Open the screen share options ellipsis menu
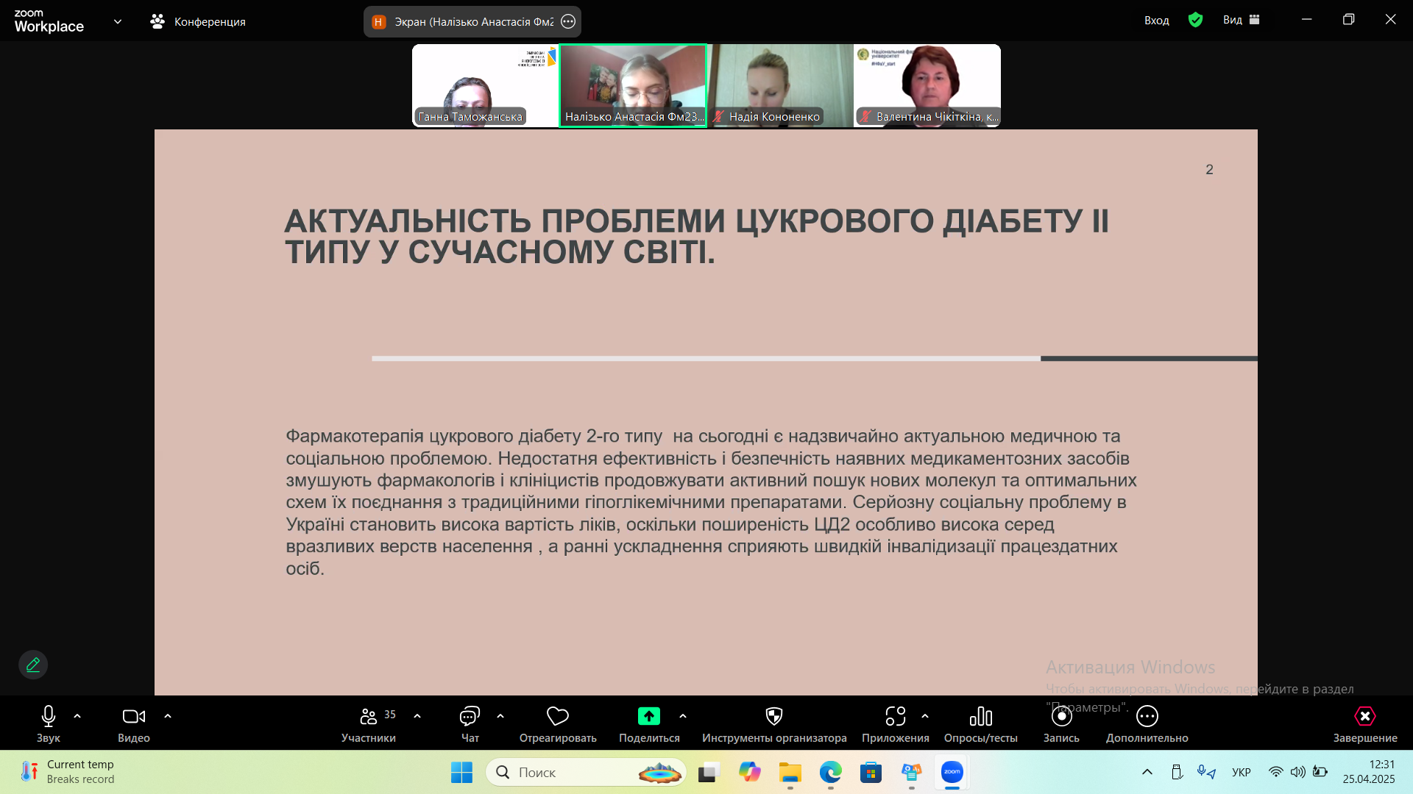 click(x=568, y=21)
